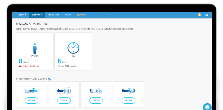This screenshot has width=223, height=110.
Task: Click the TimeTec Access logo
Action: tap(64, 91)
